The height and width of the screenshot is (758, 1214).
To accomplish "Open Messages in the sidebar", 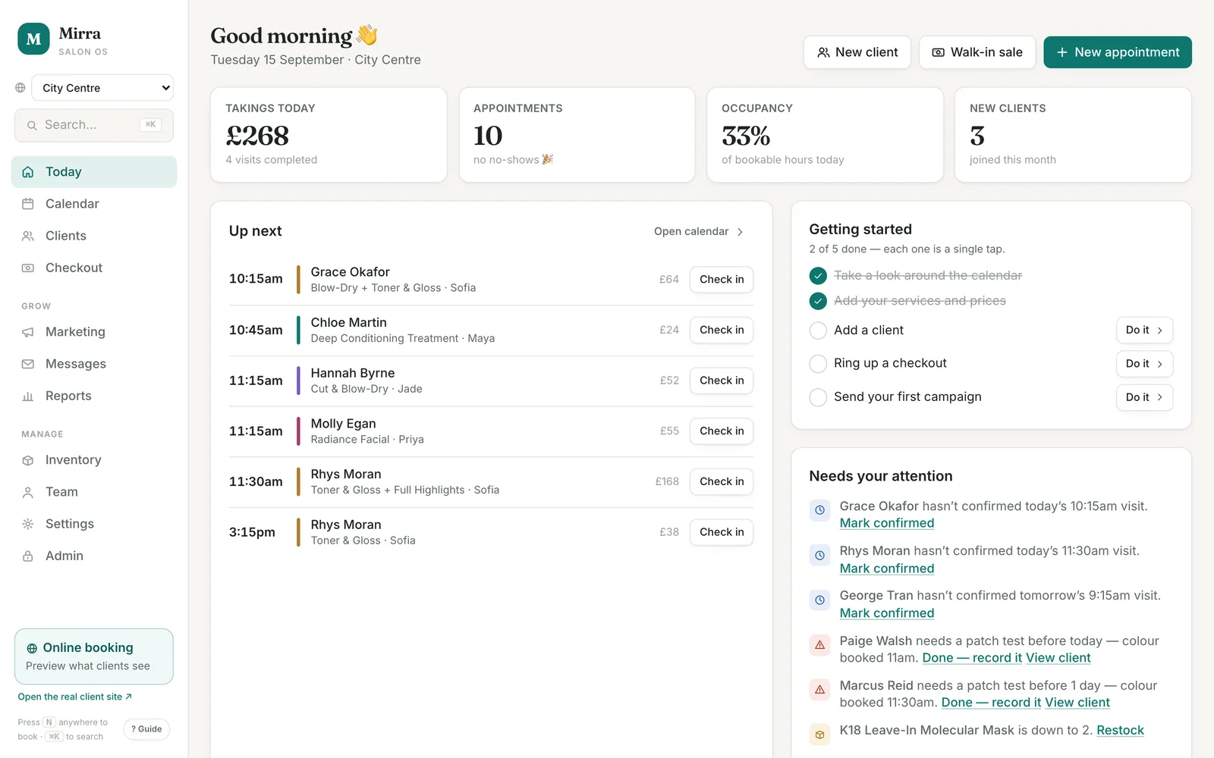I will click(94, 364).
